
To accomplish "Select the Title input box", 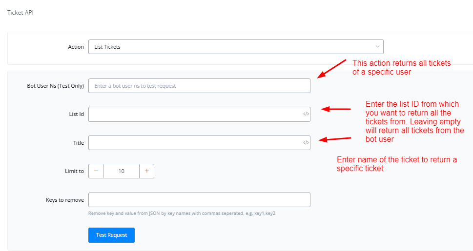I will pos(195,143).
